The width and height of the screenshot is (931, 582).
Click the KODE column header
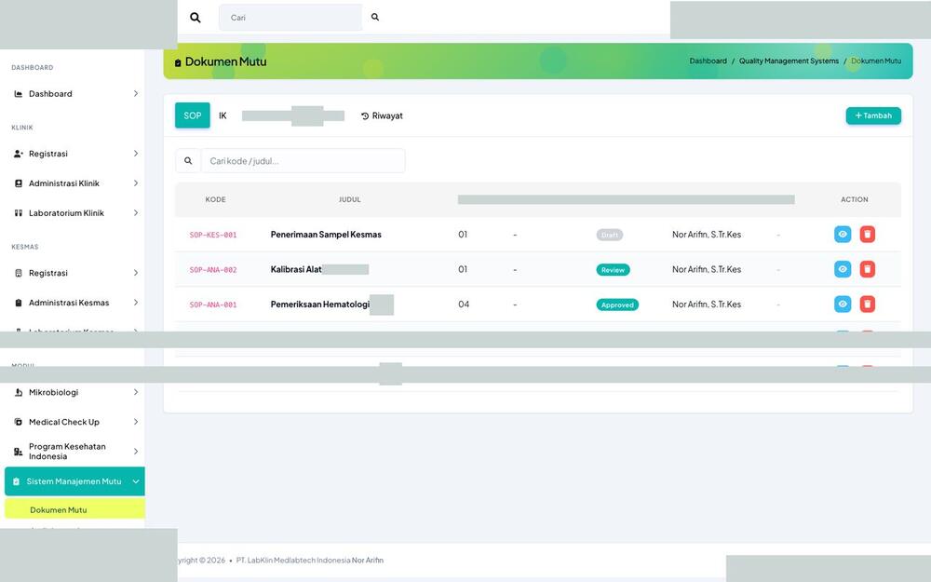click(215, 199)
